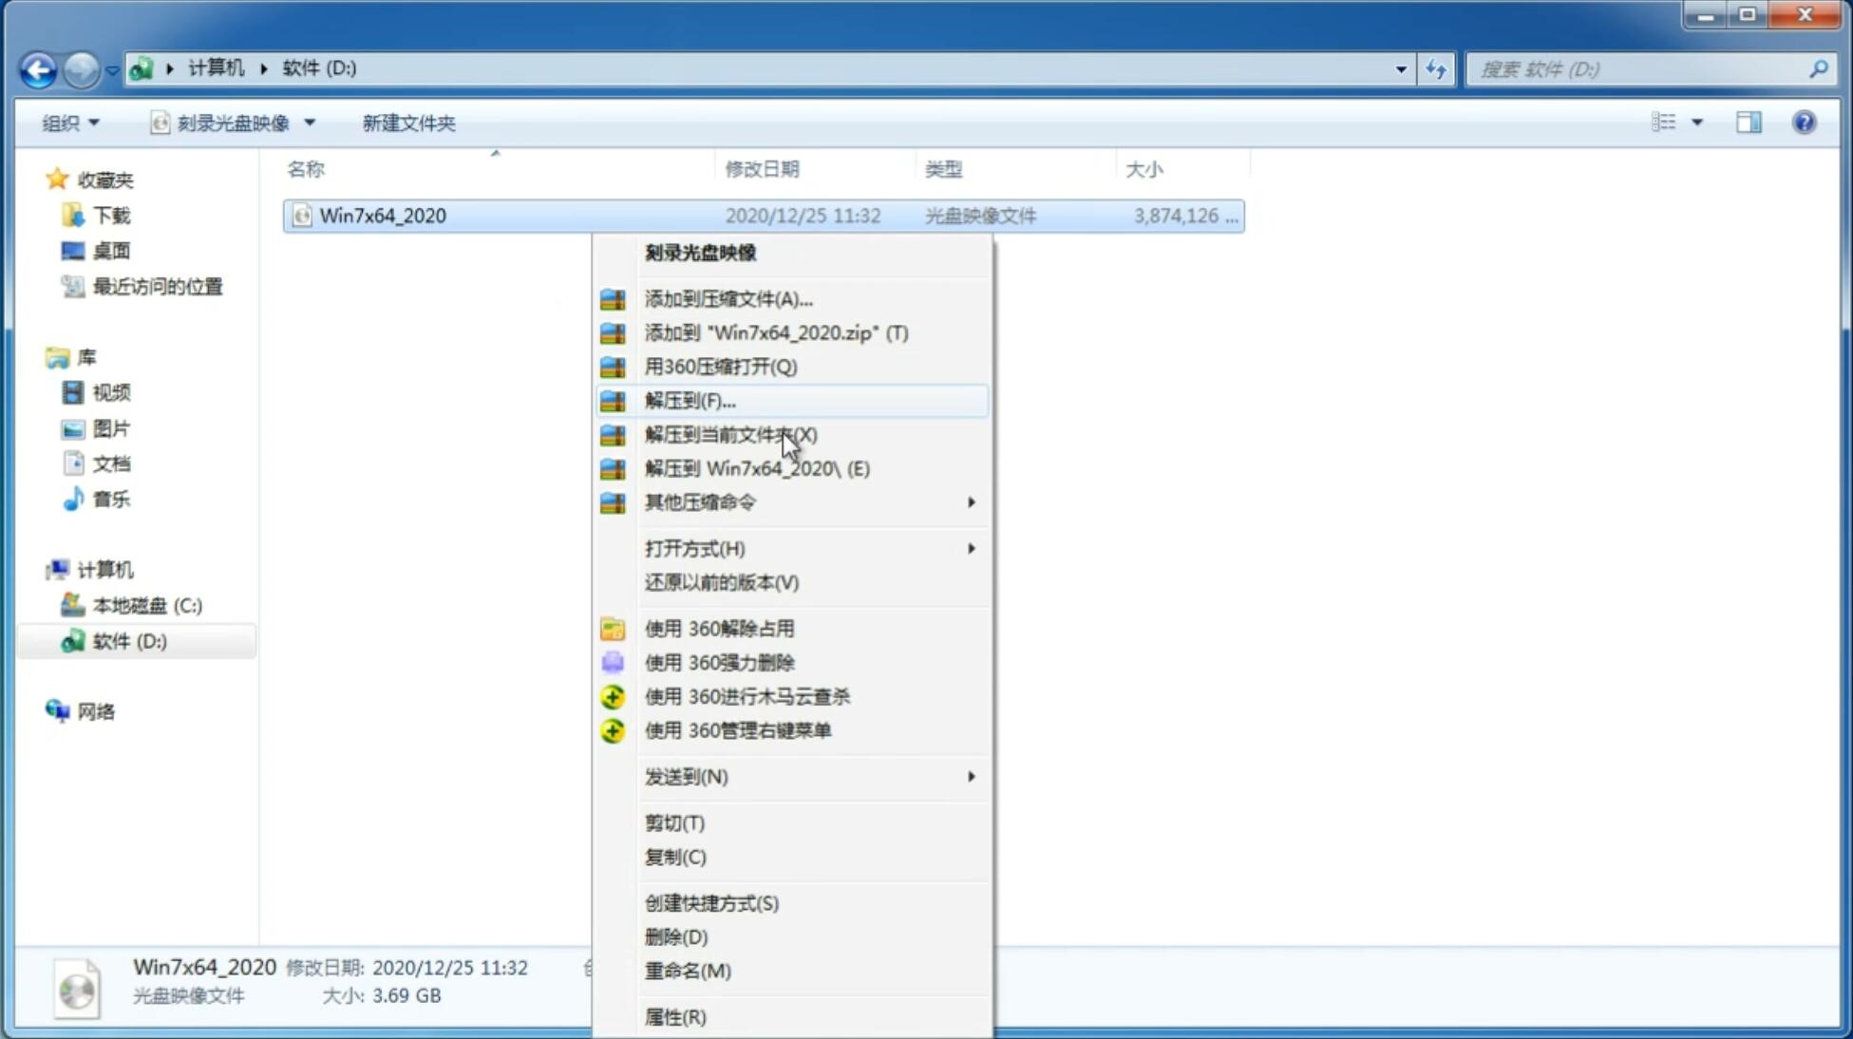This screenshot has height=1039, width=1853.
Task: Click 刻录光盘映像 to burn ISO
Action: pyautogui.click(x=701, y=252)
